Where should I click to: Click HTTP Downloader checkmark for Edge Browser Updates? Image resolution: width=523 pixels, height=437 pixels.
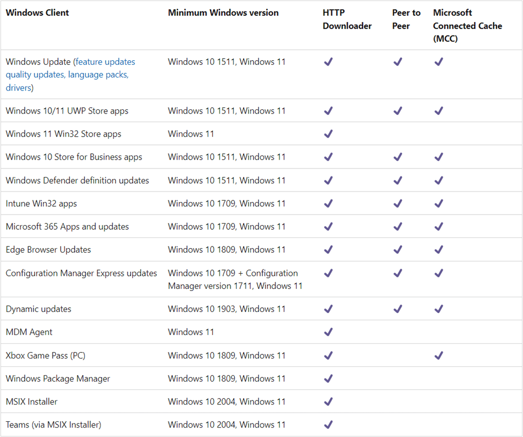point(328,250)
